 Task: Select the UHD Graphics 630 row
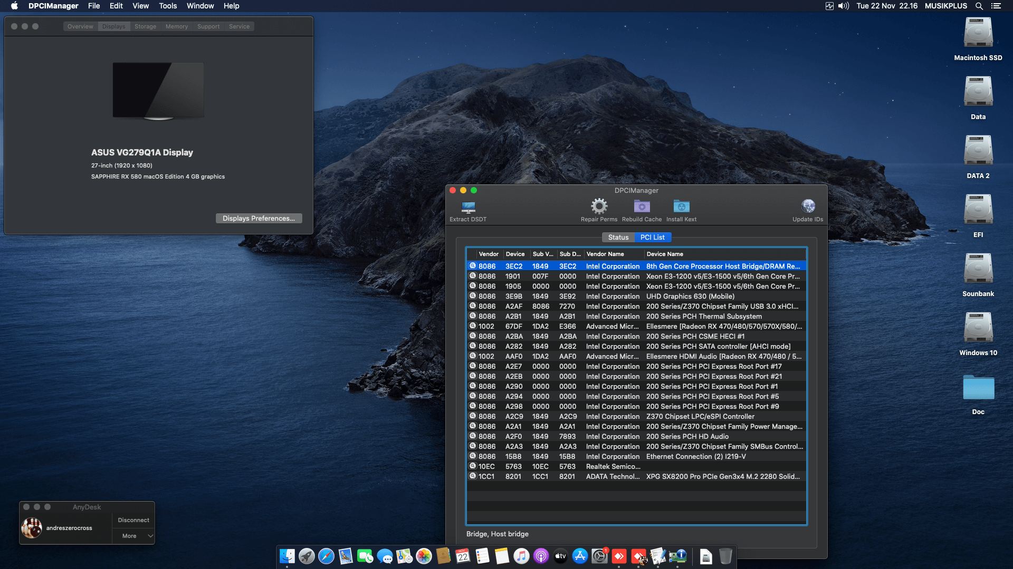tap(690, 297)
